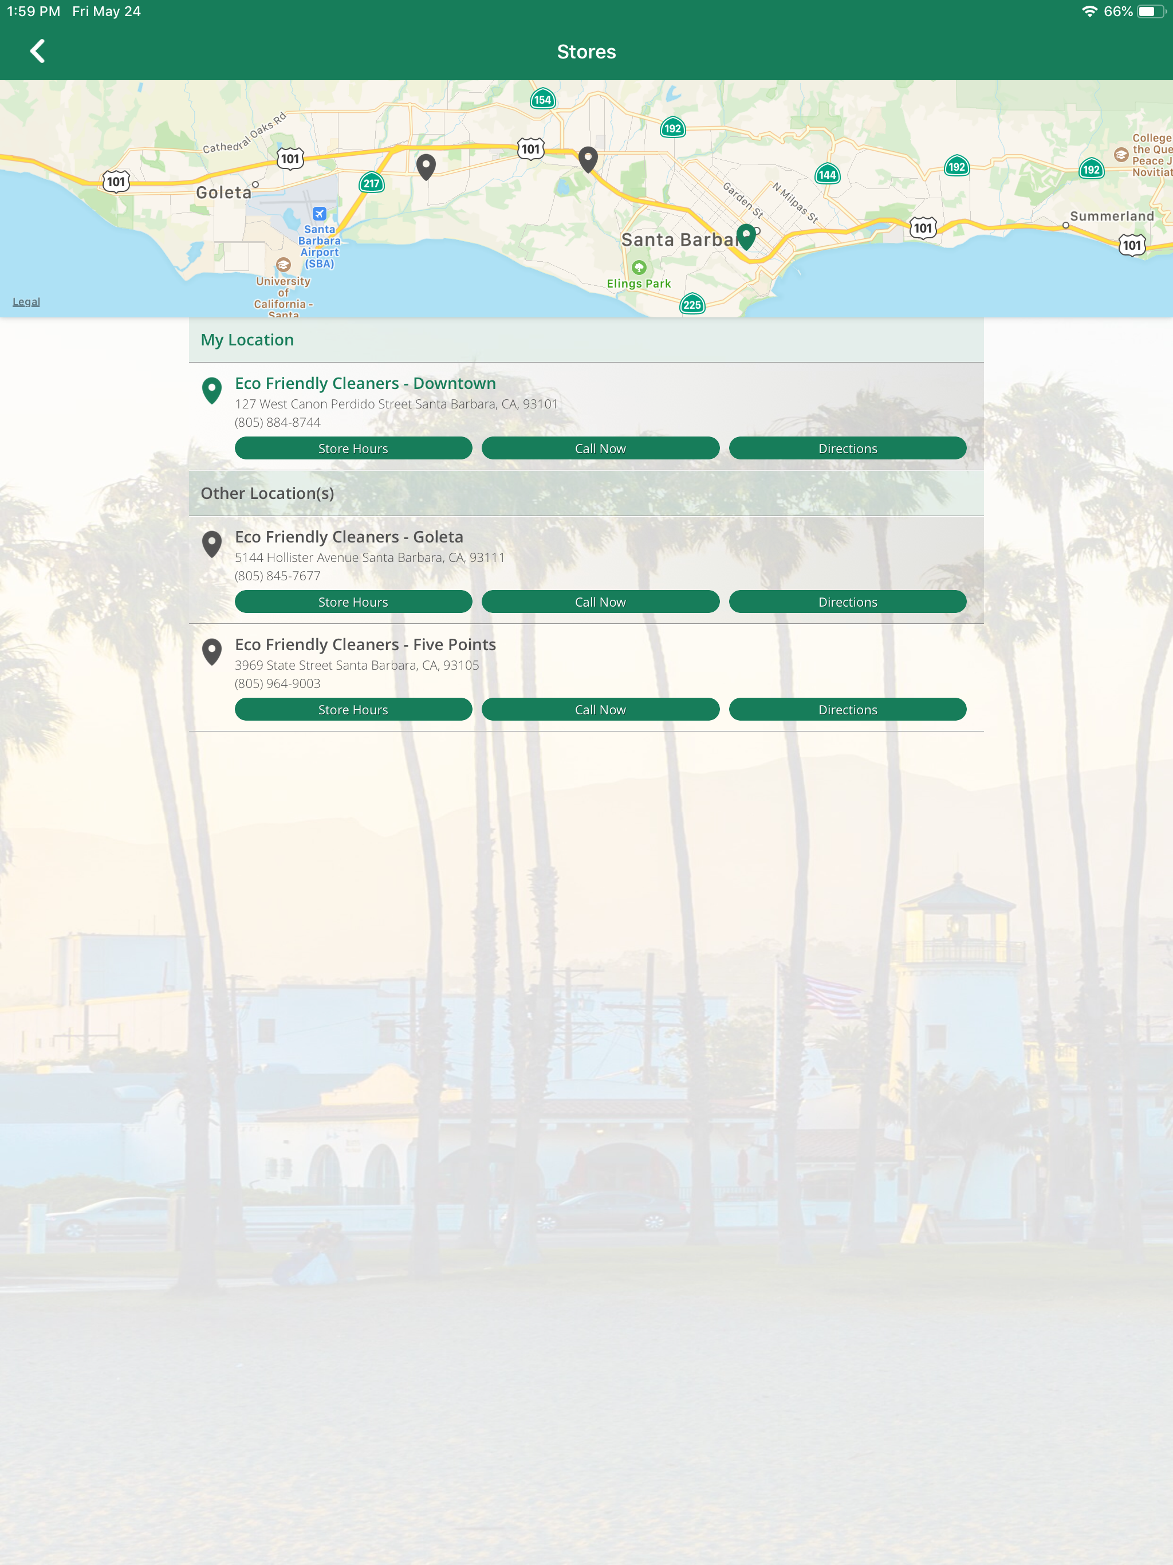The width and height of the screenshot is (1173, 1565).
Task: Open Store Hours for Five Points location
Action: coord(353,709)
